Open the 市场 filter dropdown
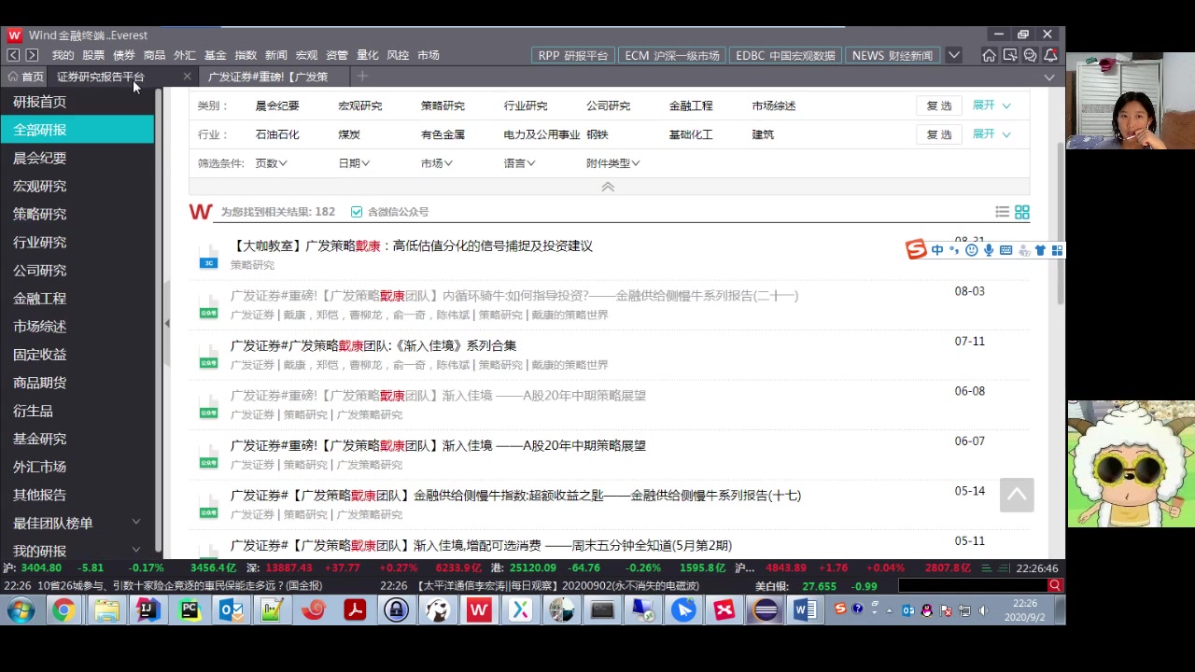Image resolution: width=1195 pixels, height=672 pixels. click(437, 163)
